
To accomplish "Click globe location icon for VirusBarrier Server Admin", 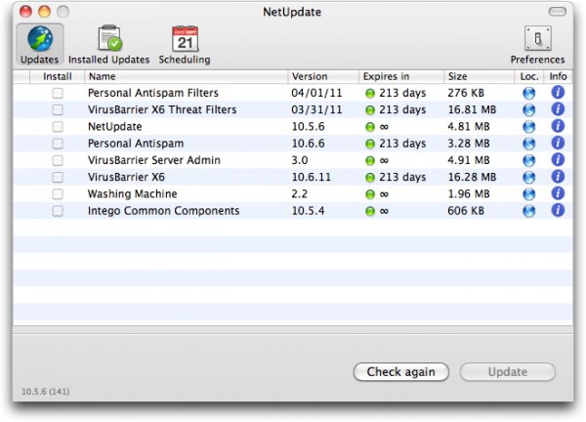I will (528, 160).
